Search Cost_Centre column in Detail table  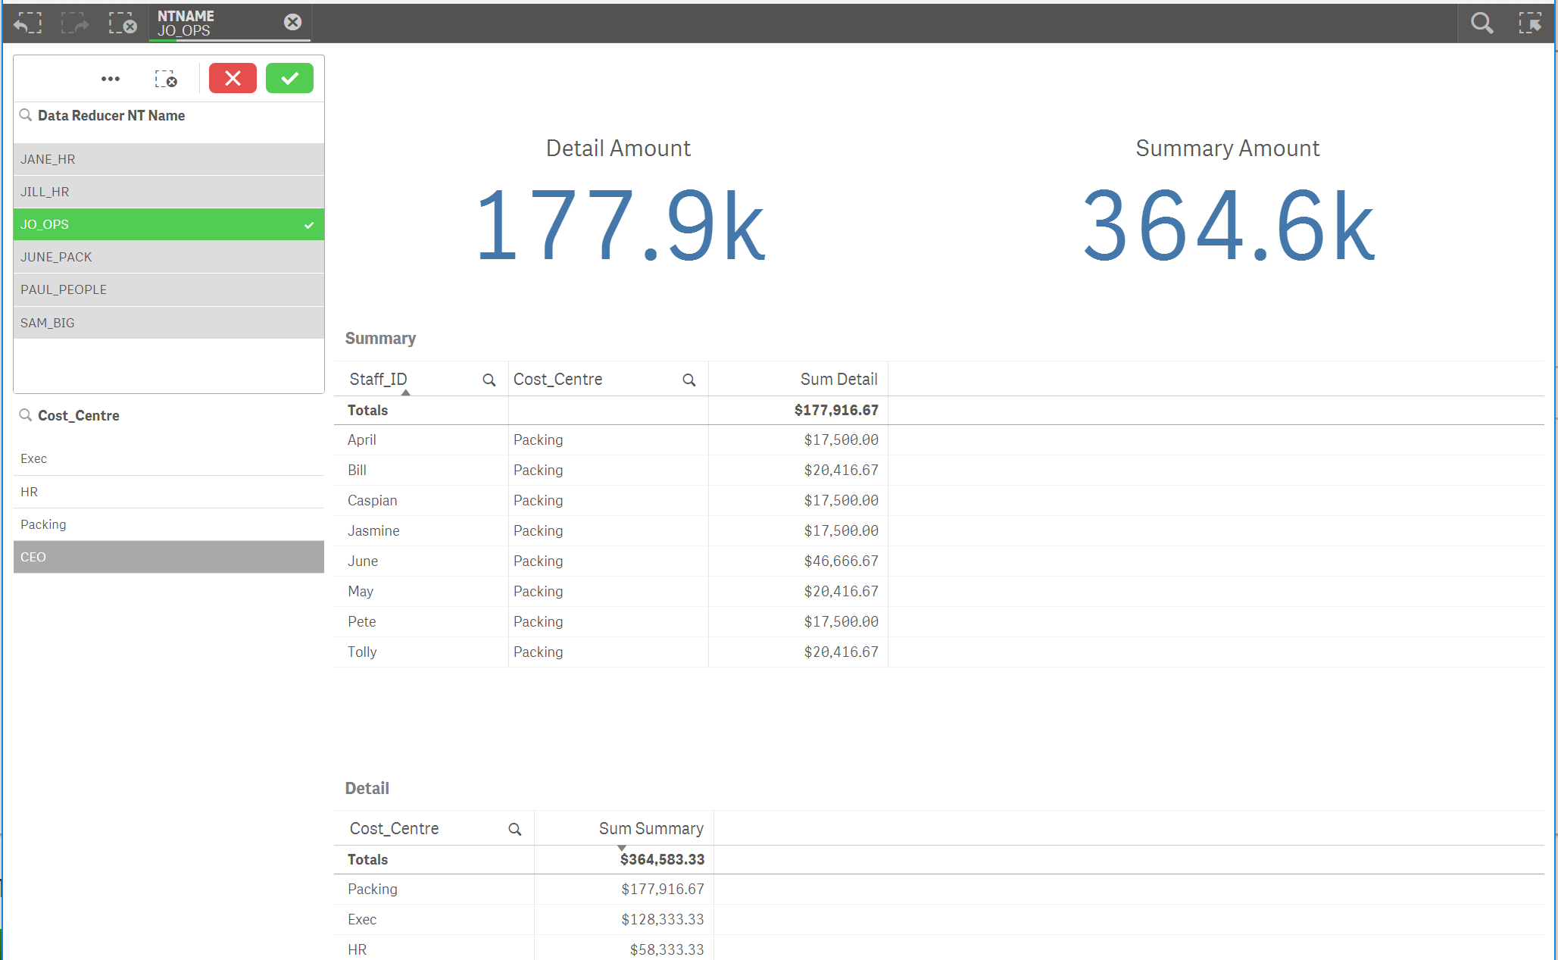pos(515,829)
